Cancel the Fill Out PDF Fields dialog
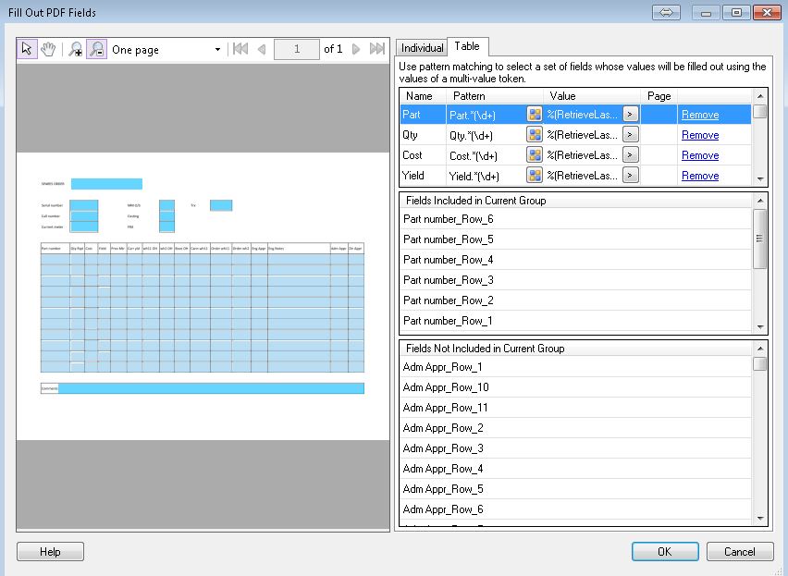This screenshot has height=576, width=788. 739,552
